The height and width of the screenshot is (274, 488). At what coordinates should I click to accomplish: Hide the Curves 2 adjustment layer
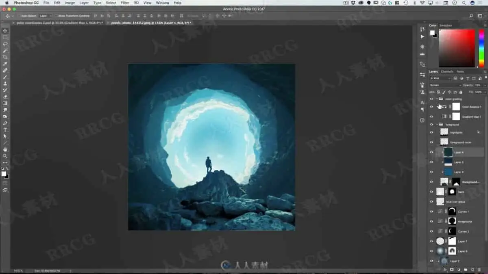(x=431, y=231)
